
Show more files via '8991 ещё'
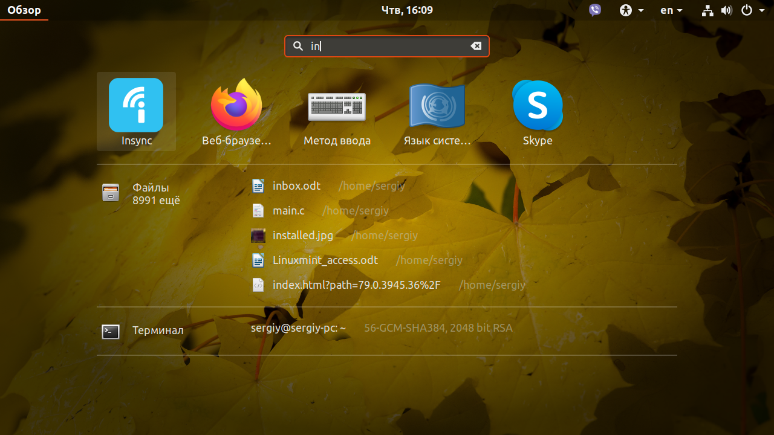click(156, 201)
